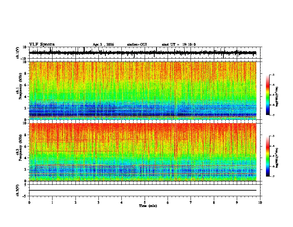Click tick label "9" on the Time axis
This screenshot has height=227, width=293.
(x=237, y=203)
